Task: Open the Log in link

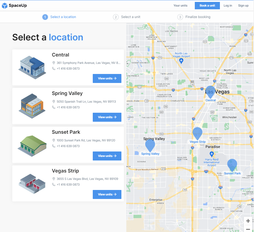Action: coord(228,5)
